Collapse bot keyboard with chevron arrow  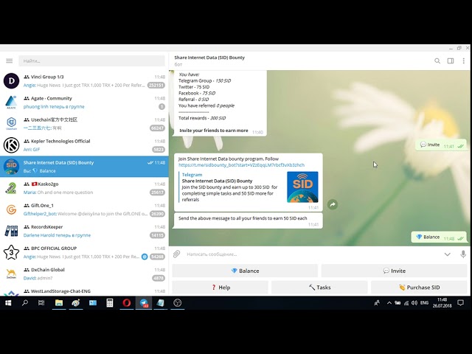(x=448, y=254)
